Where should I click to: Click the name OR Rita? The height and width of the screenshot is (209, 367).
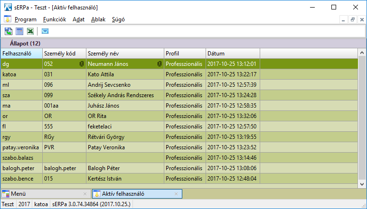tap(97, 116)
